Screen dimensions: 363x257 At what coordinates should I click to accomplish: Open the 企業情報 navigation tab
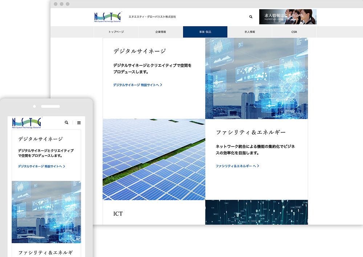160,32
